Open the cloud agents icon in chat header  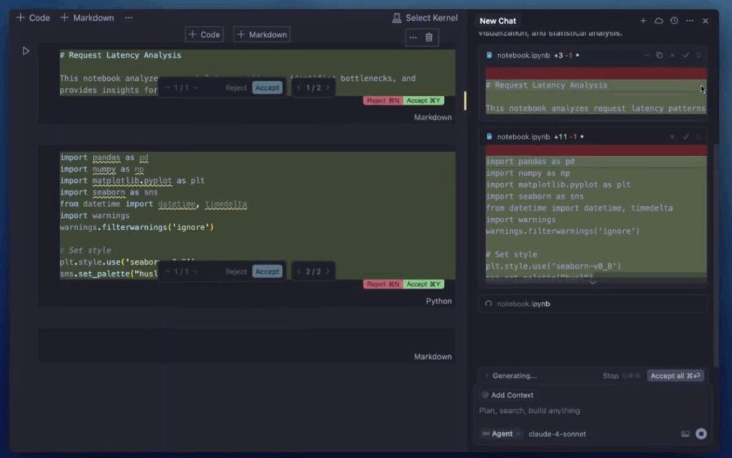pos(658,21)
